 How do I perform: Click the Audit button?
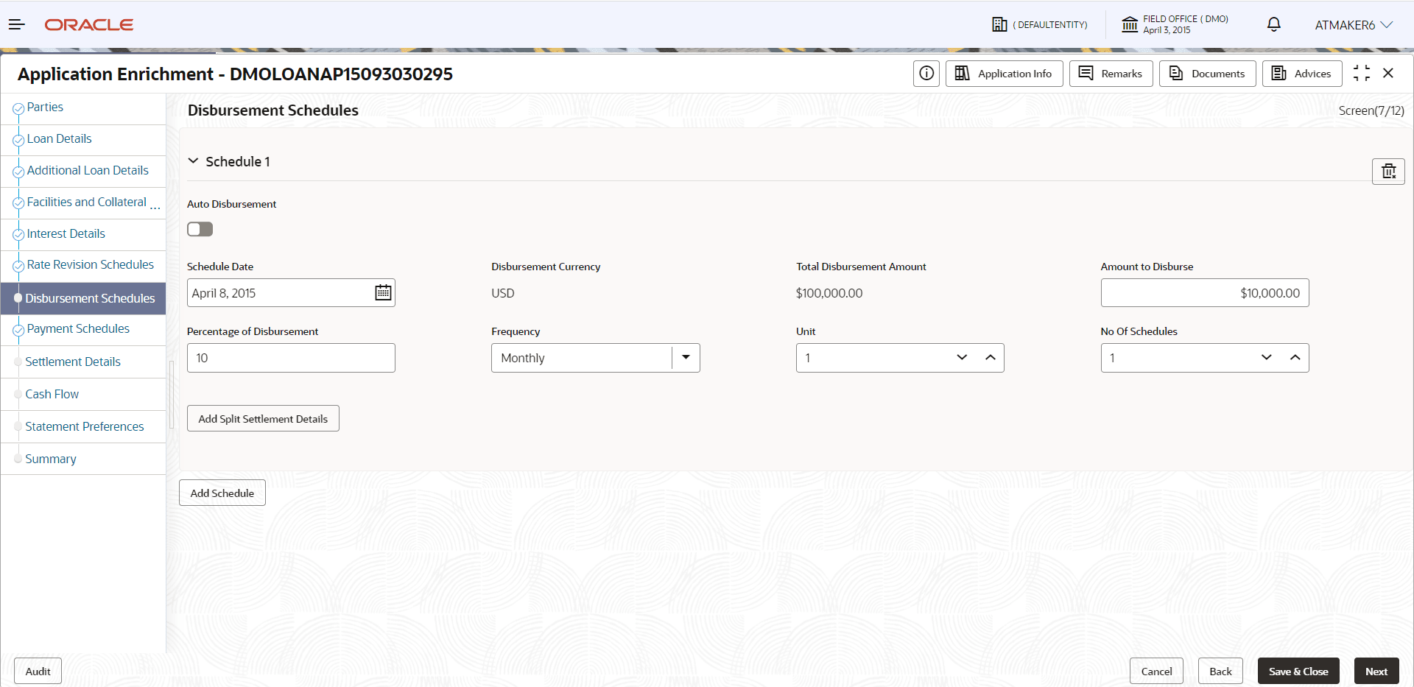pyautogui.click(x=38, y=672)
